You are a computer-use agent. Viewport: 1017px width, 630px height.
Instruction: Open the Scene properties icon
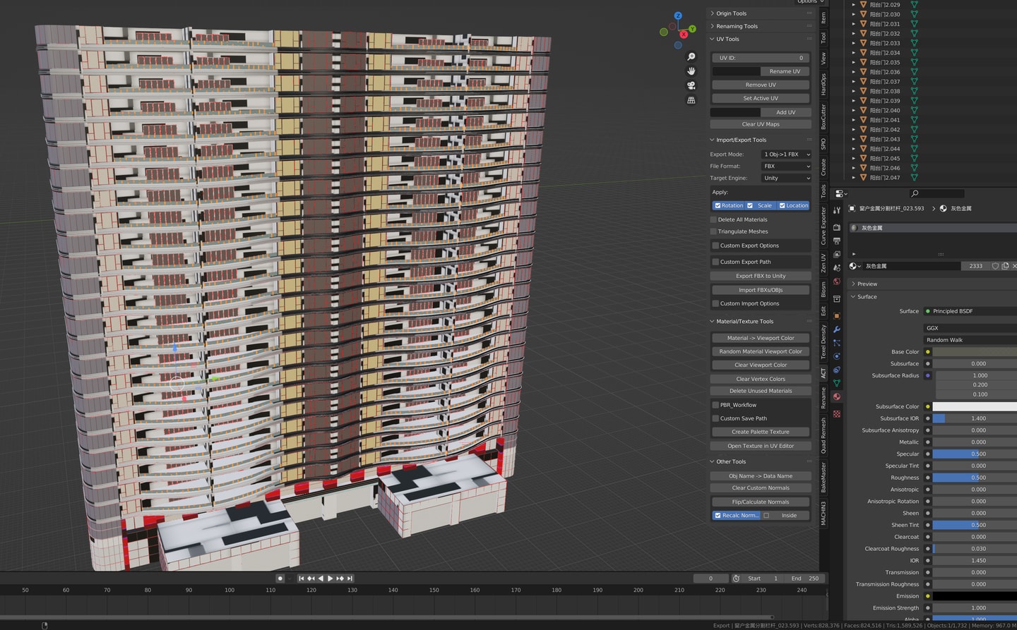pyautogui.click(x=837, y=268)
